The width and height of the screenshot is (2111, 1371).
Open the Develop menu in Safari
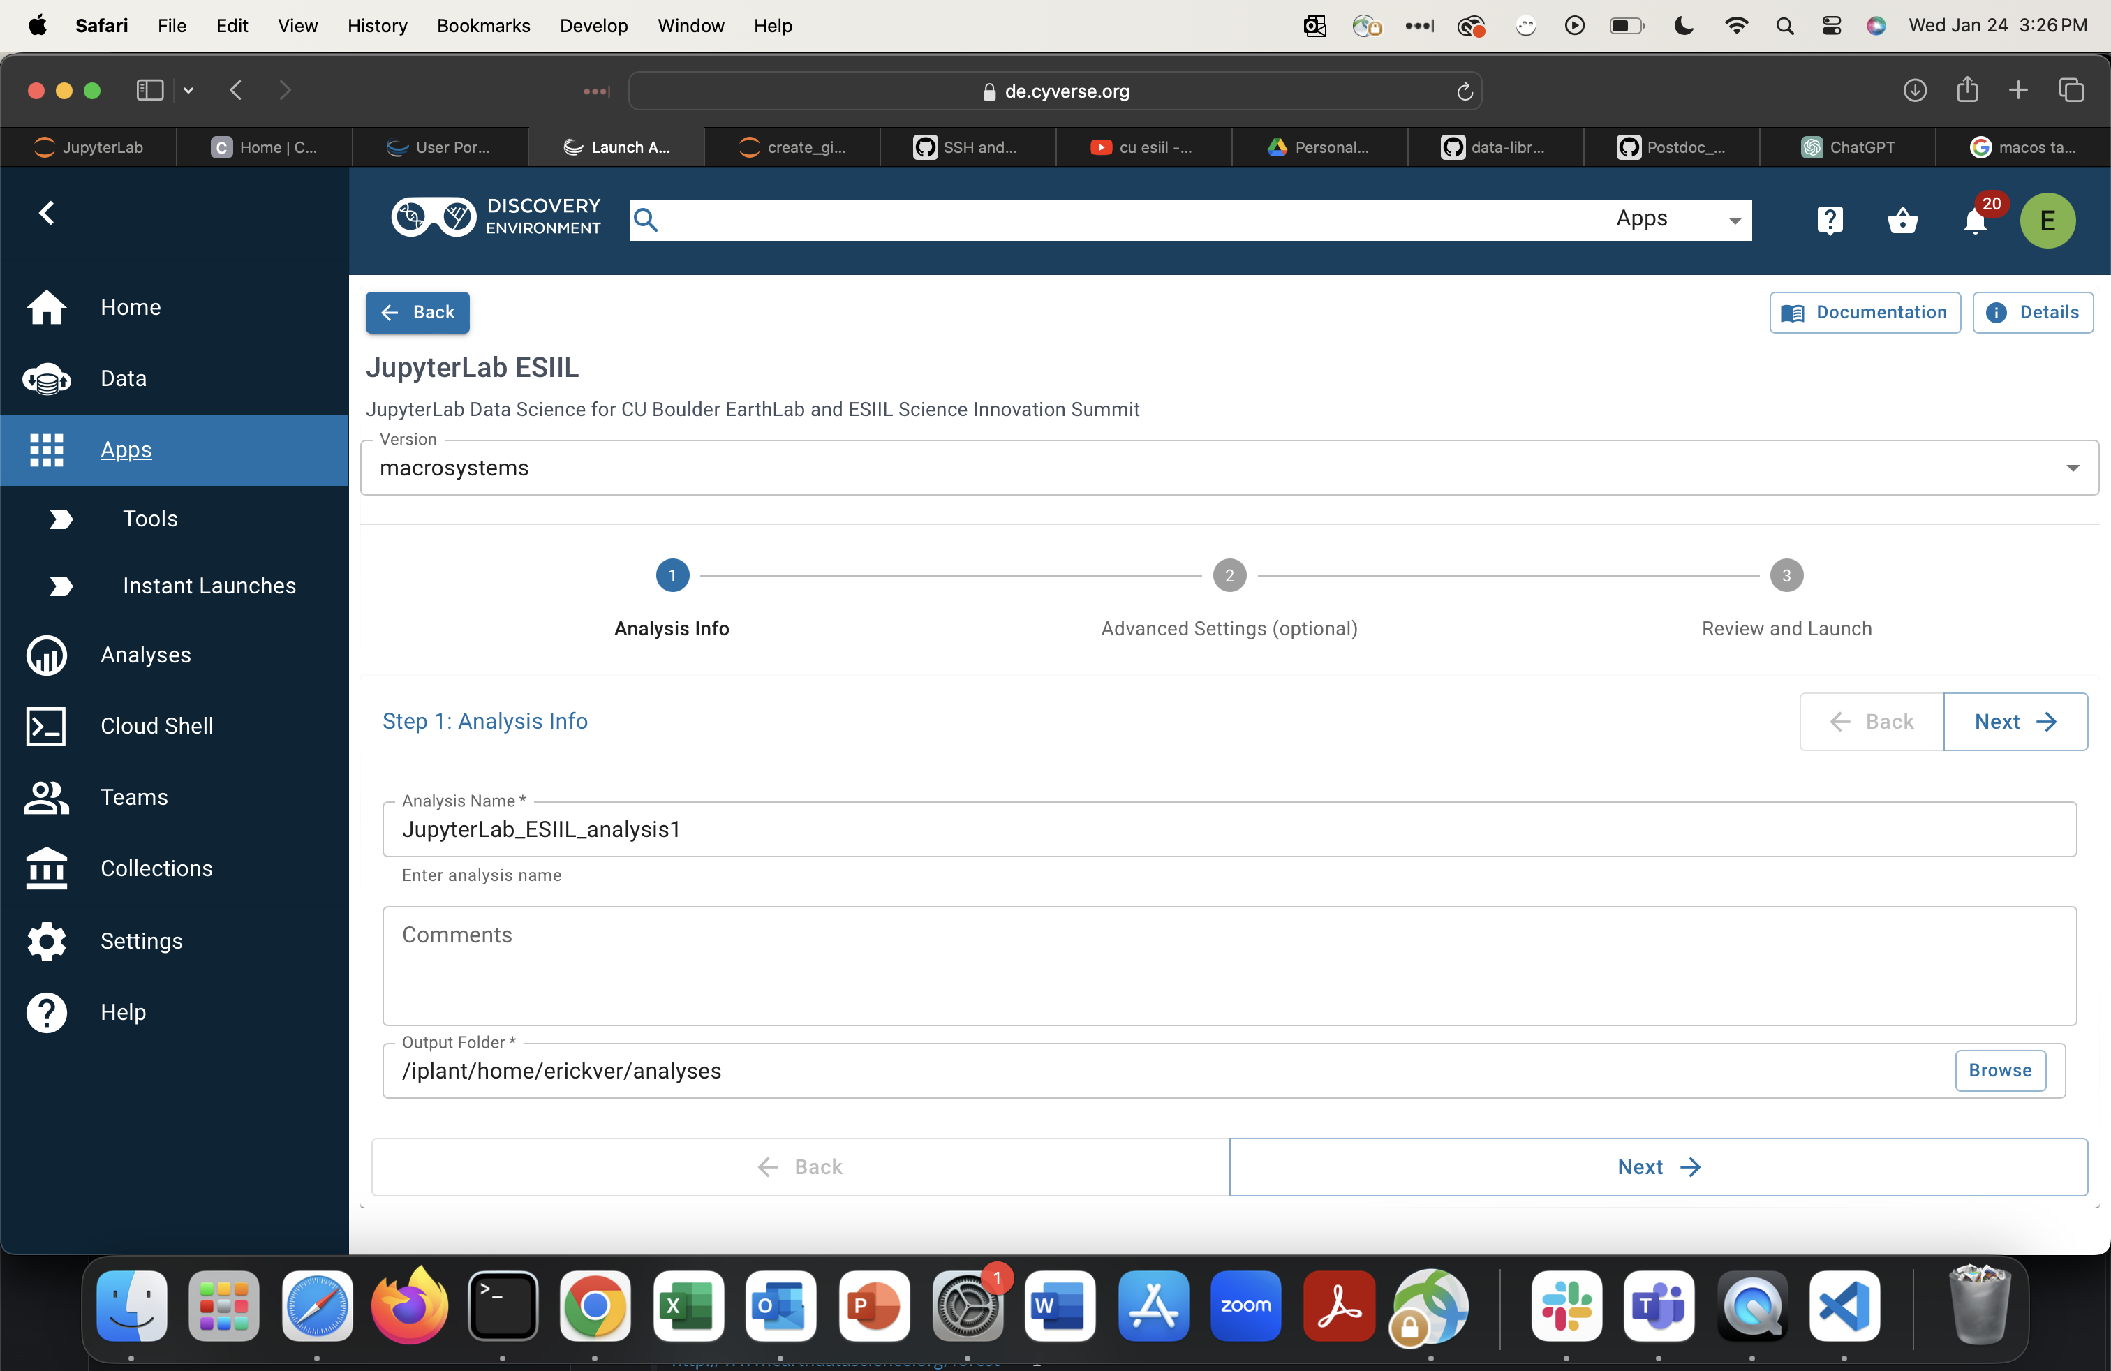click(x=593, y=26)
